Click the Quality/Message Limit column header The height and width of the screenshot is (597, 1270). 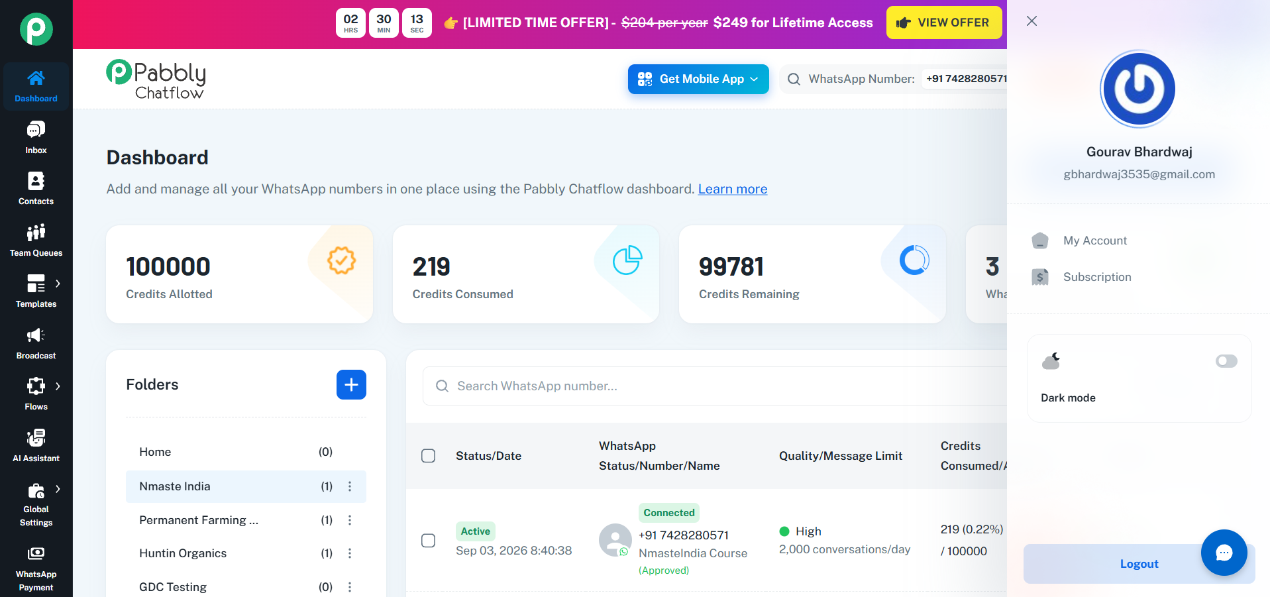(841, 456)
